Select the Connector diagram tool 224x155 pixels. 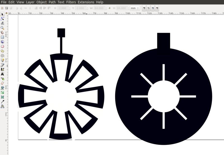2,106
